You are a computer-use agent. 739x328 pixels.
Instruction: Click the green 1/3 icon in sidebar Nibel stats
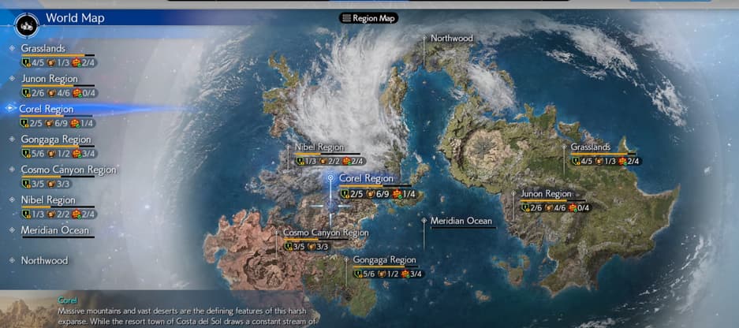tap(26, 214)
